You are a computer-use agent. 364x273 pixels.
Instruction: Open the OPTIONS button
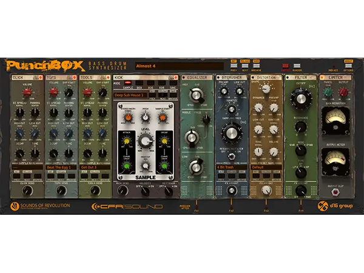pos(348,66)
